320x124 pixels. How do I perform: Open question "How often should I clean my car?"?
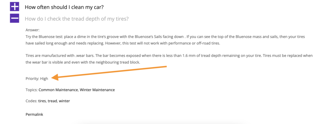click(64, 7)
